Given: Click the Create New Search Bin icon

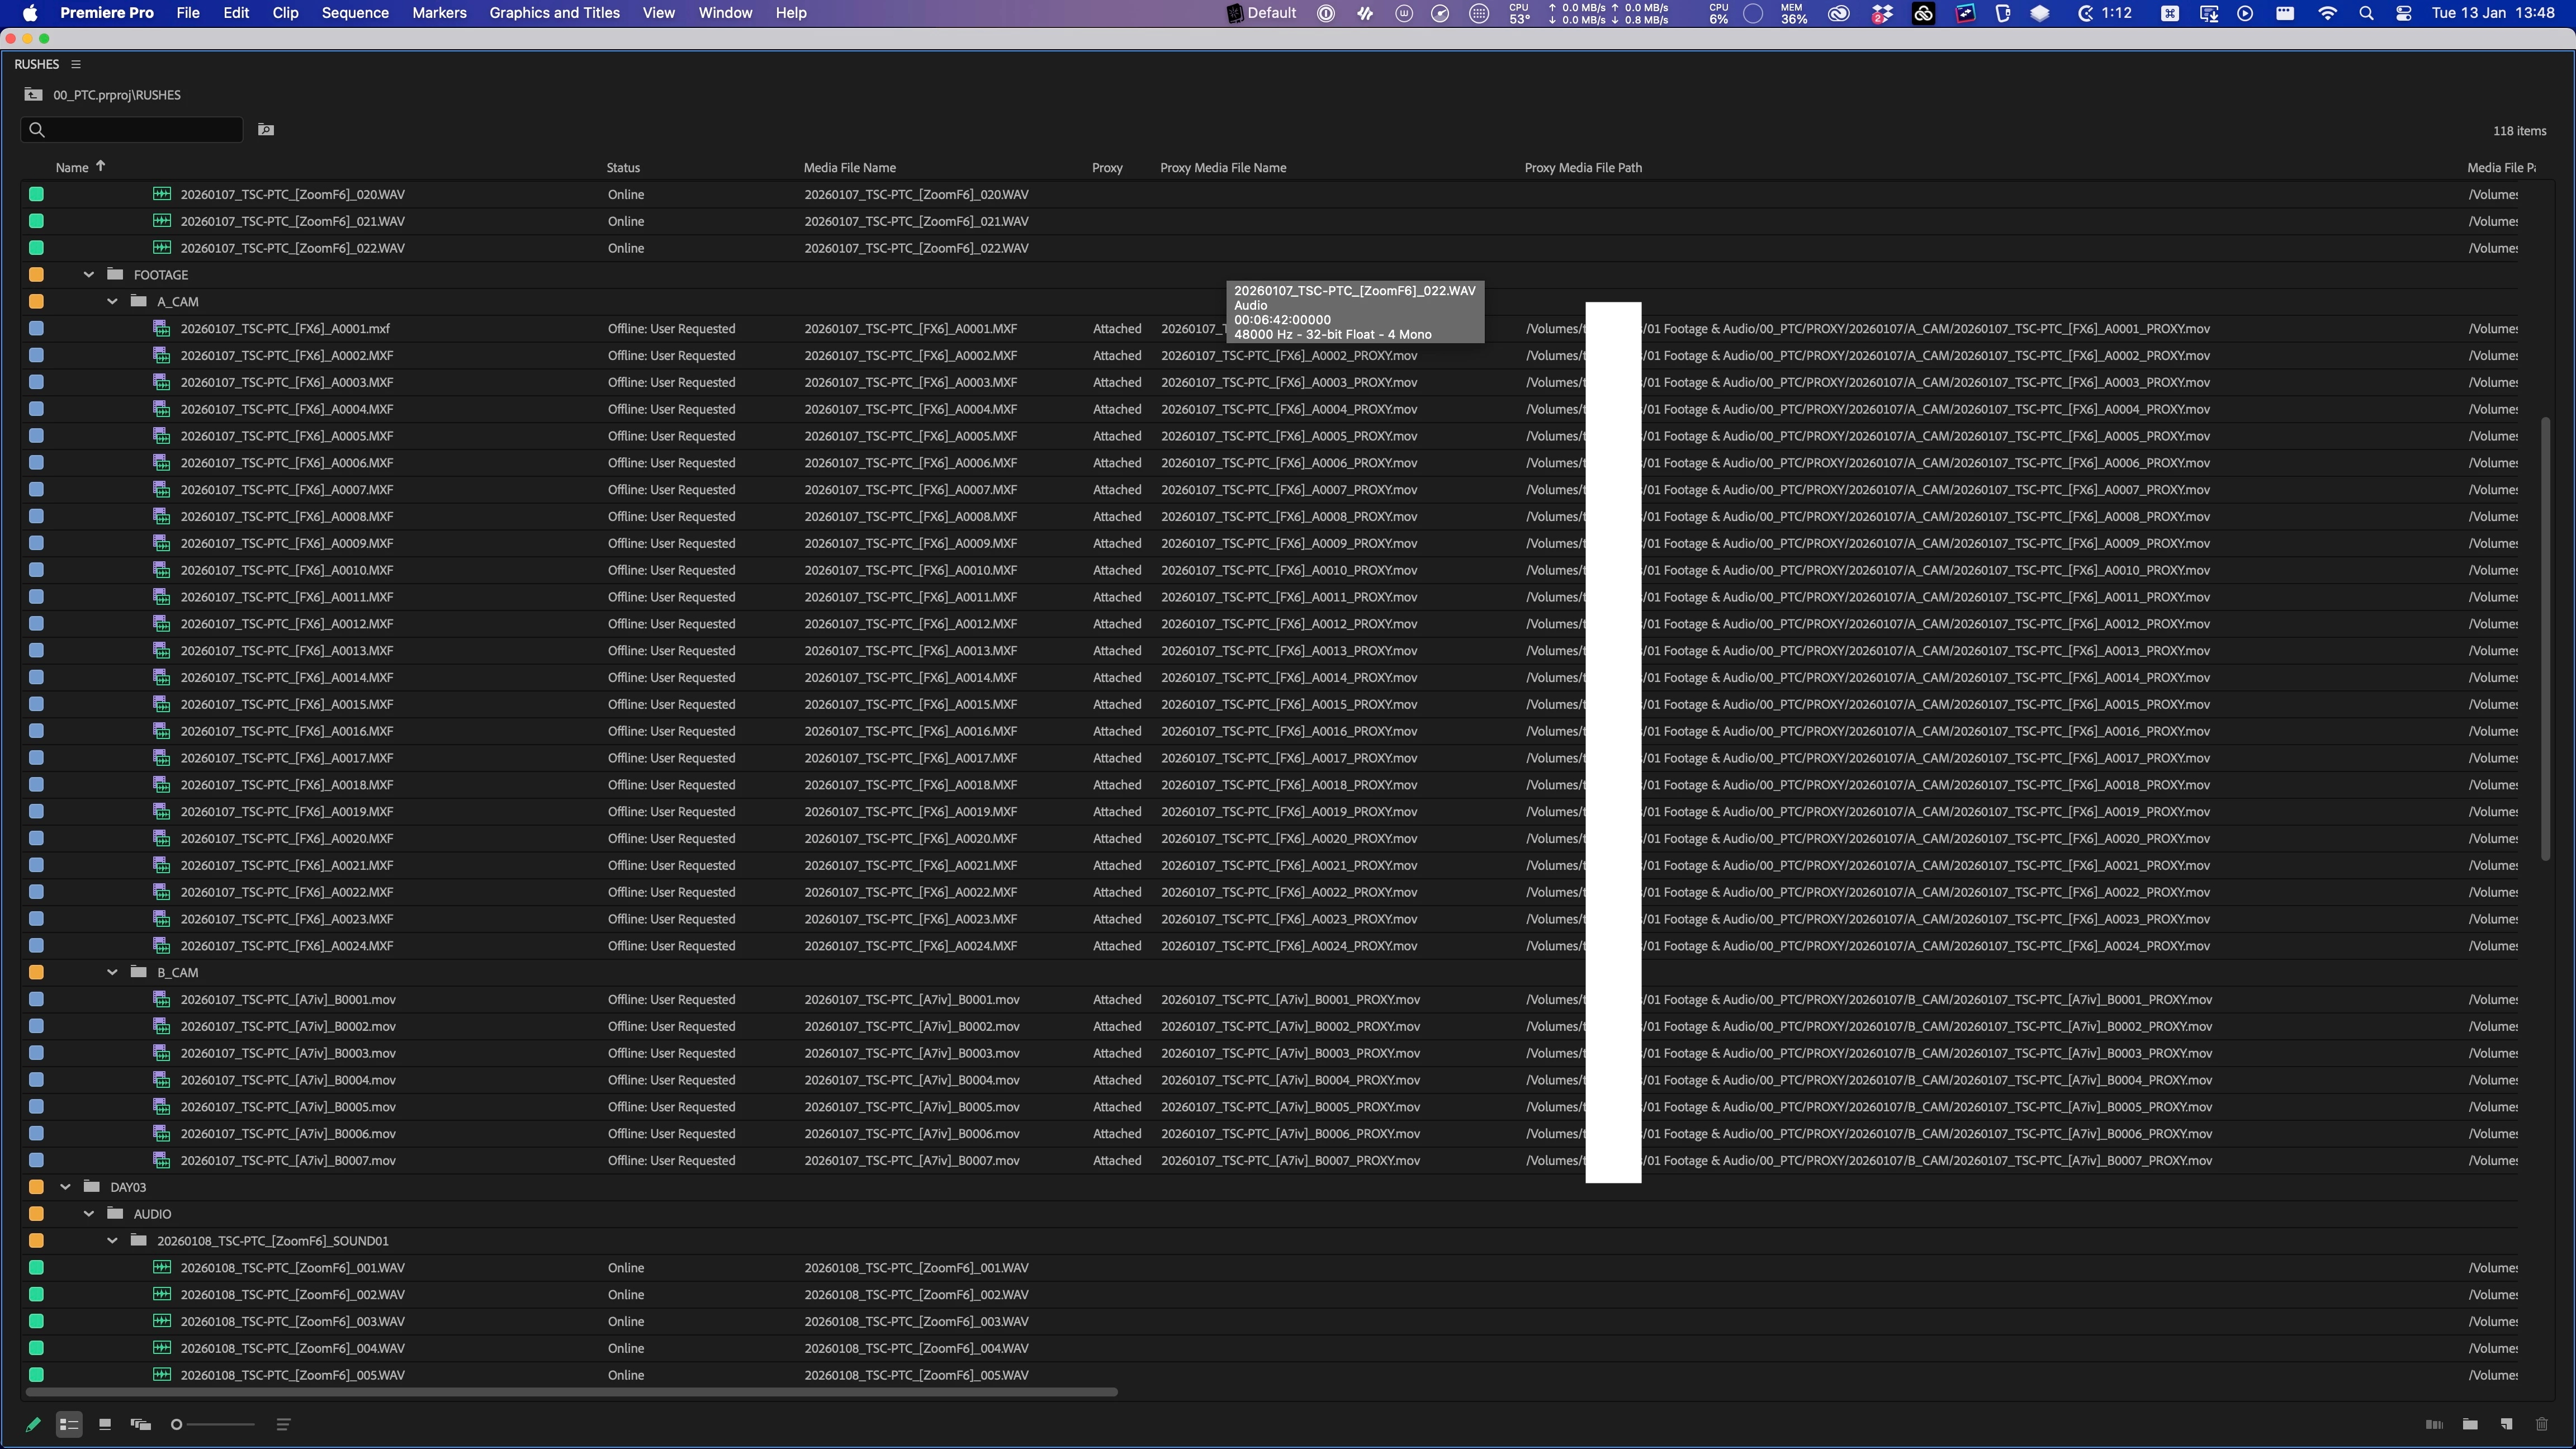Looking at the screenshot, I should click(x=266, y=130).
